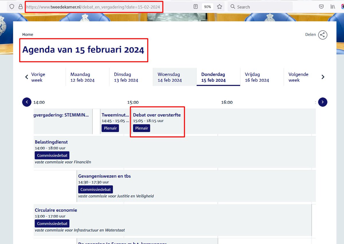344x244 pixels.
Task: Bookmark this page with the star icon
Action: coord(220,7)
